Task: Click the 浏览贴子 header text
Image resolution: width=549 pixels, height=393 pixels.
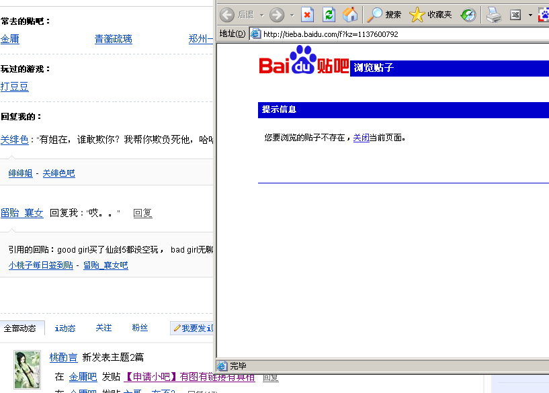Action: point(374,68)
